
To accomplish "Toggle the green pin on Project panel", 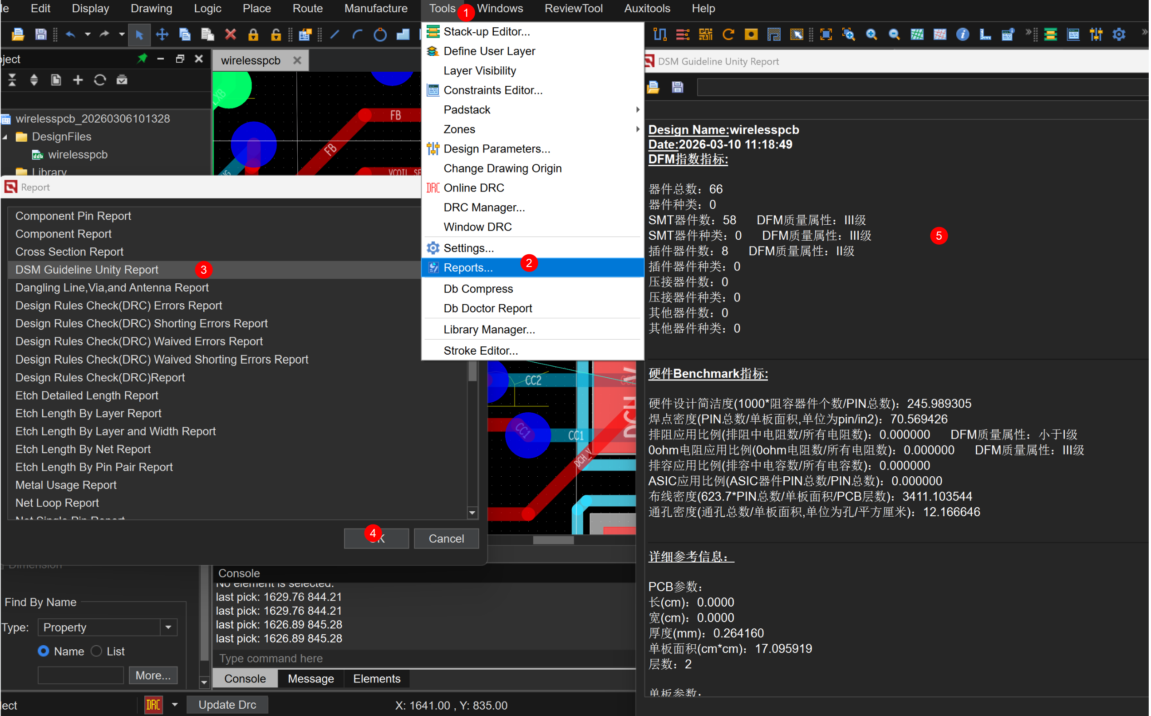I will click(x=142, y=59).
